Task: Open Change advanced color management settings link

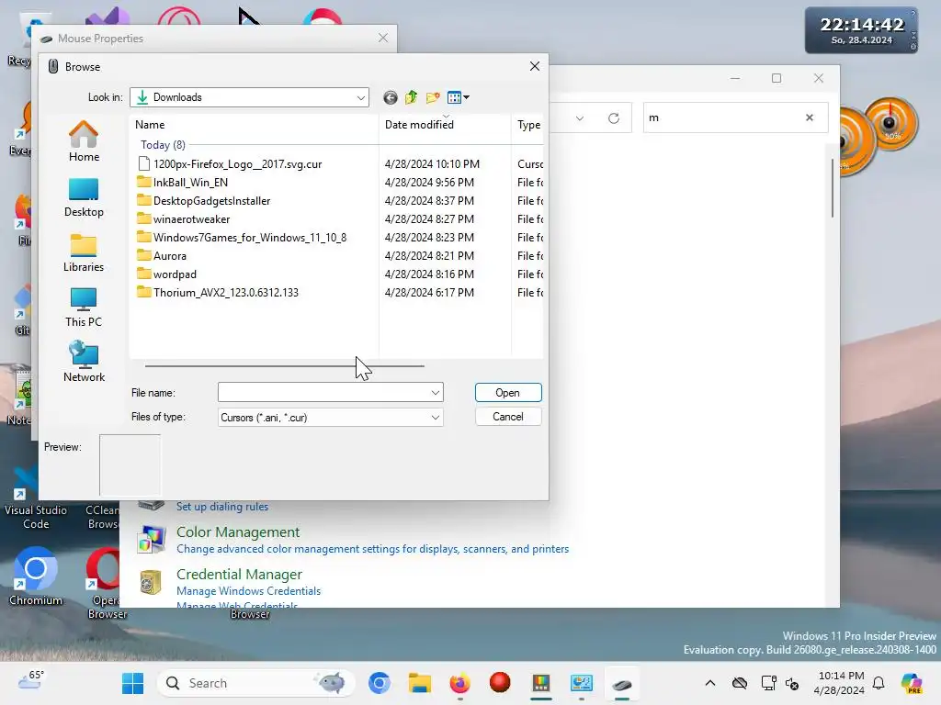Action: click(373, 549)
